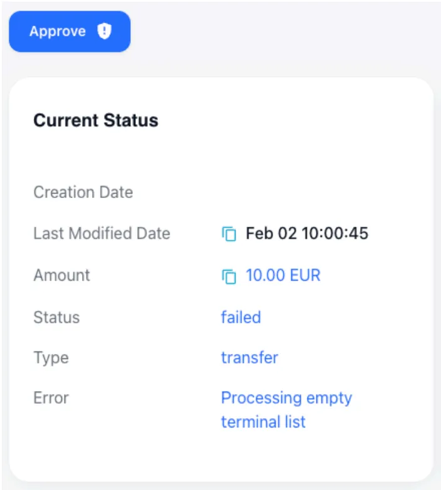Click the Approve button
The width and height of the screenshot is (441, 490).
click(70, 31)
